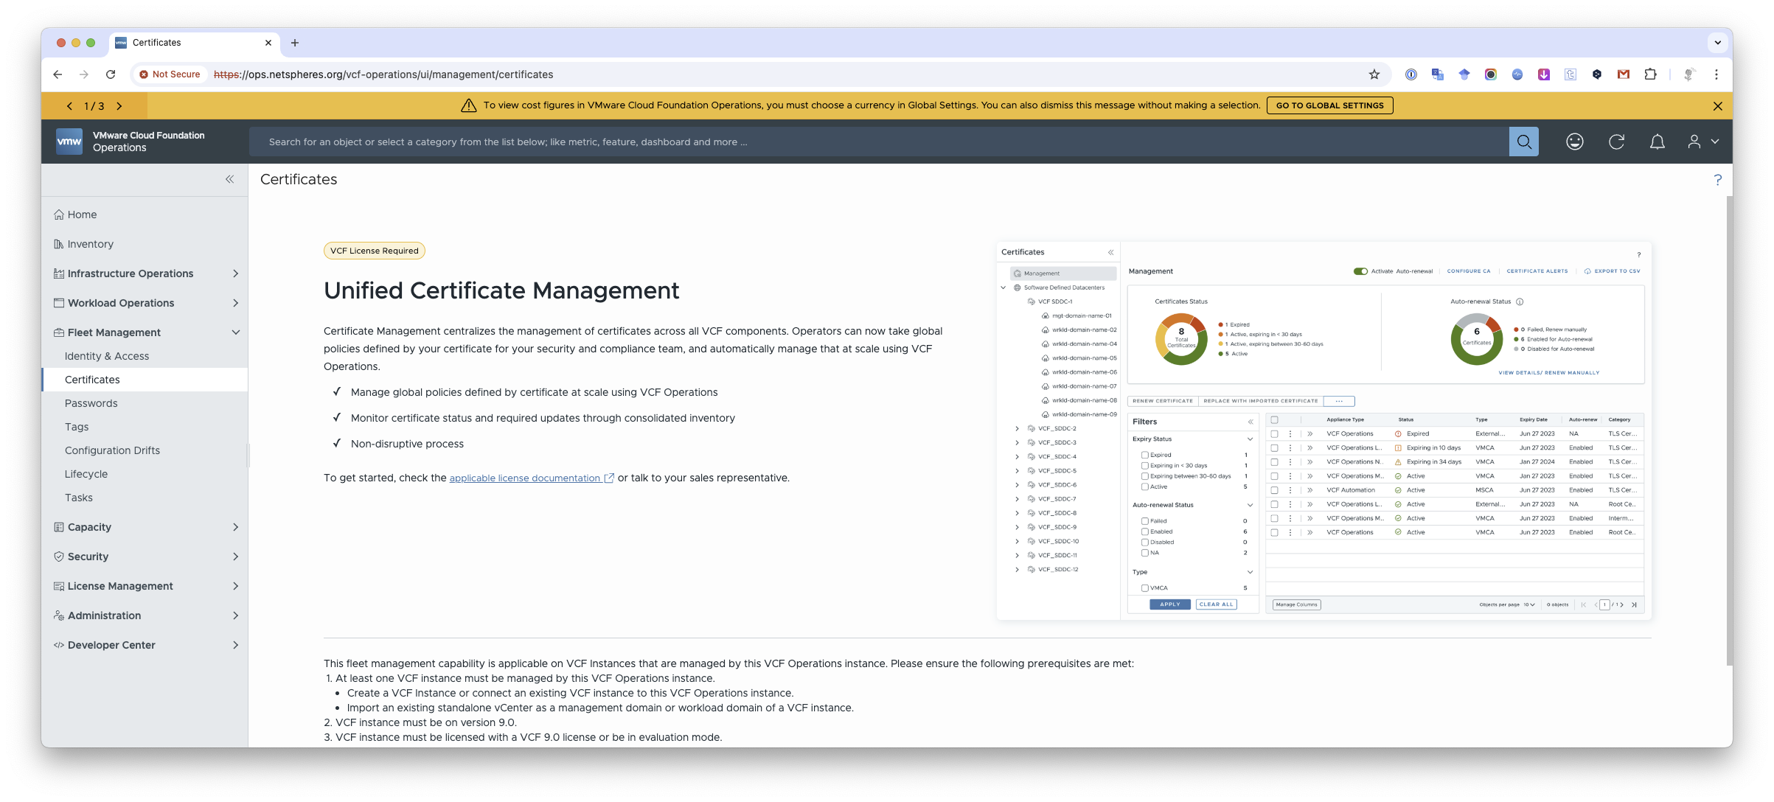Reload the browser page

click(111, 74)
